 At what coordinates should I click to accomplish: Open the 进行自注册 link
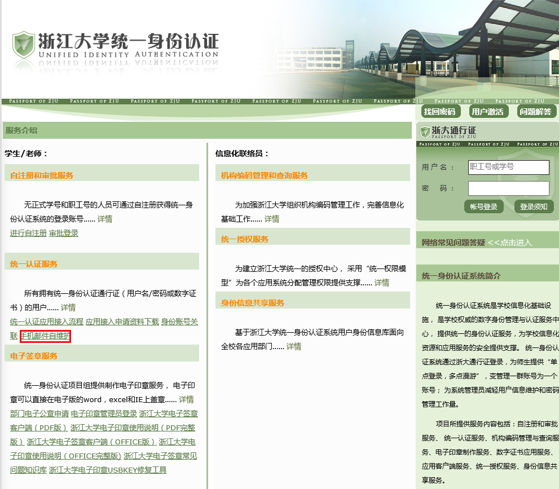pyautogui.click(x=29, y=233)
